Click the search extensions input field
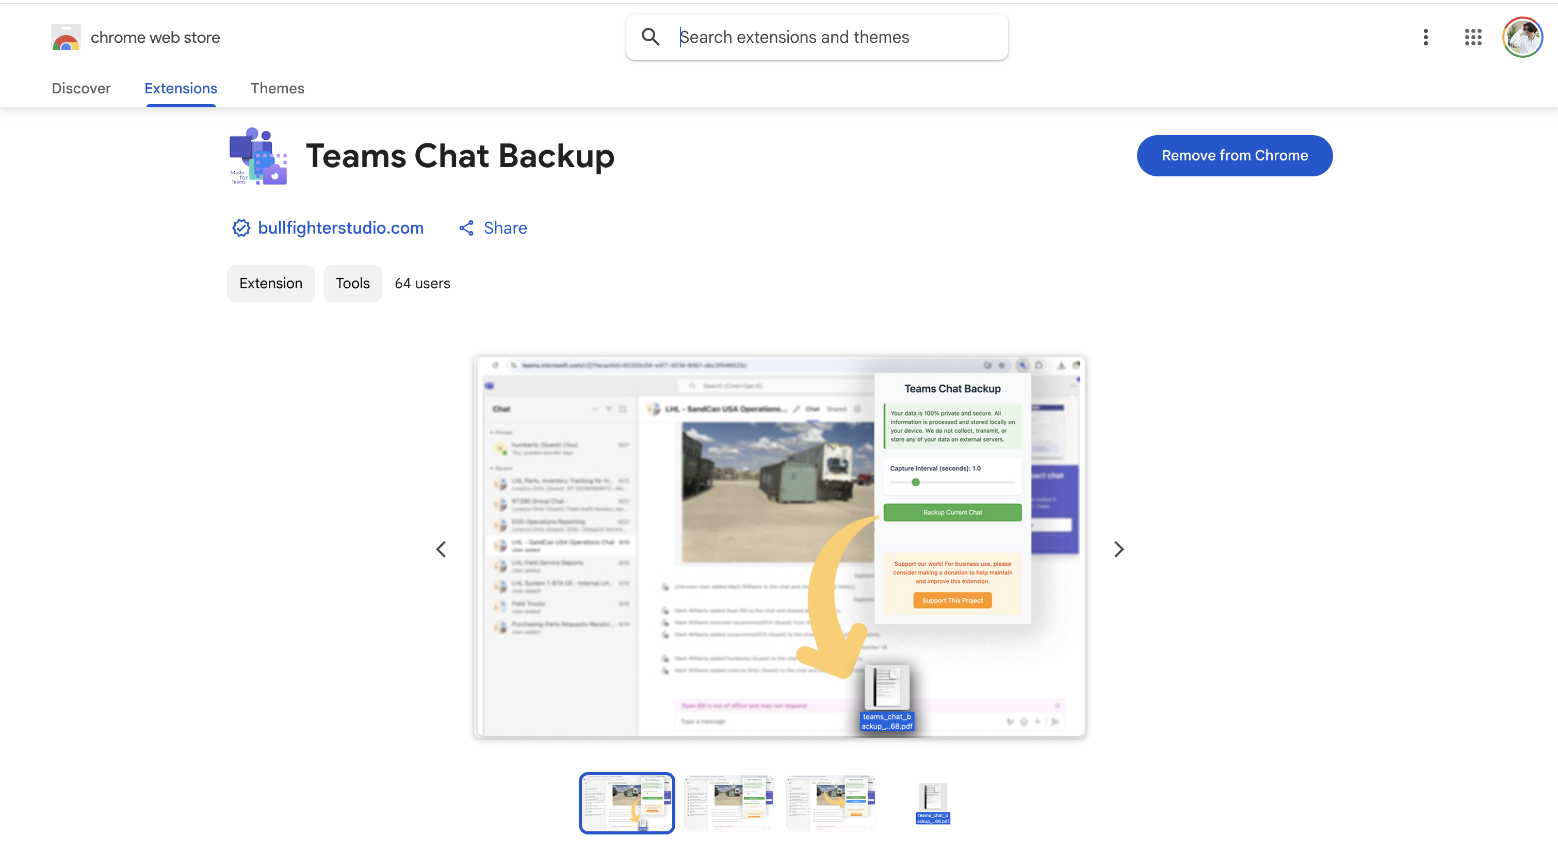The image size is (1558, 853). (817, 37)
